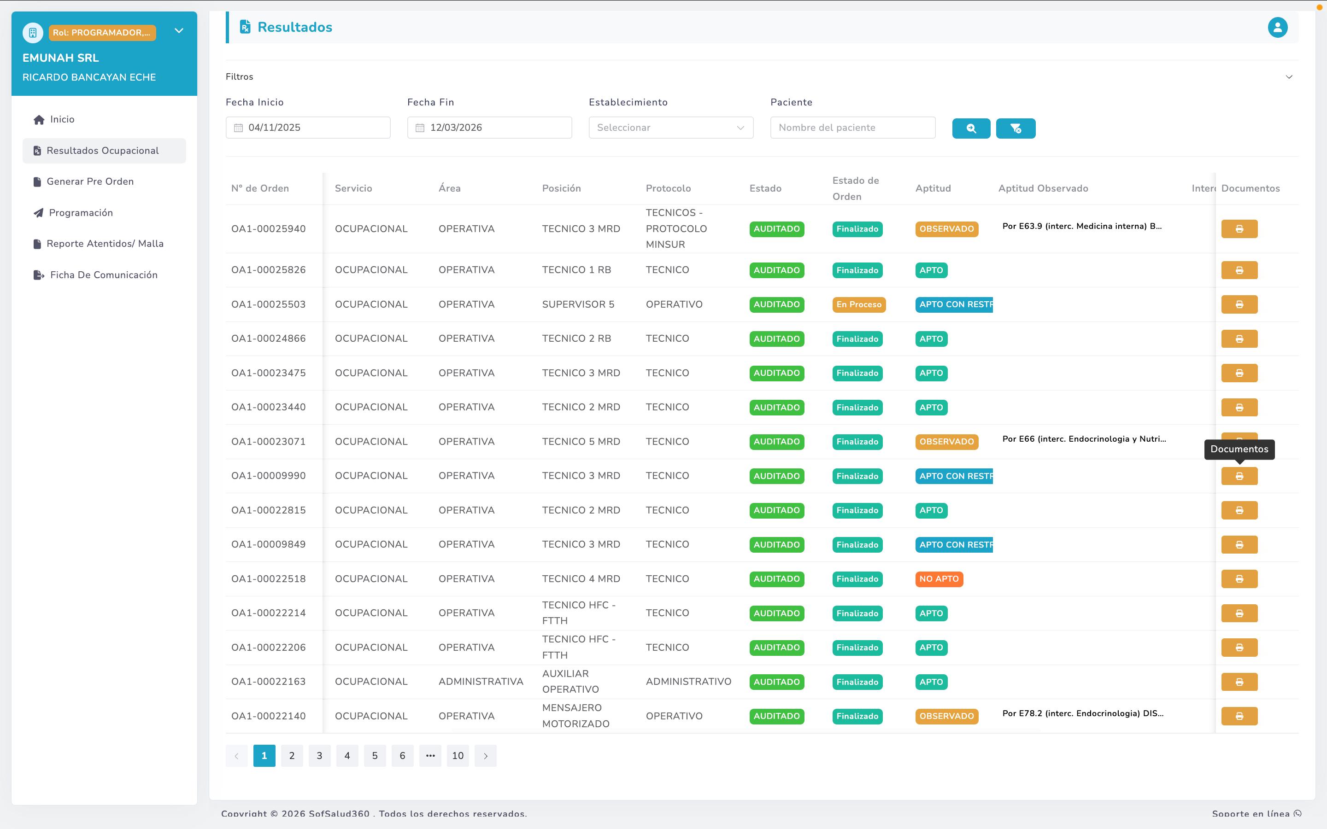Jump to page 10 of results
Image resolution: width=1327 pixels, height=829 pixels.
point(458,755)
